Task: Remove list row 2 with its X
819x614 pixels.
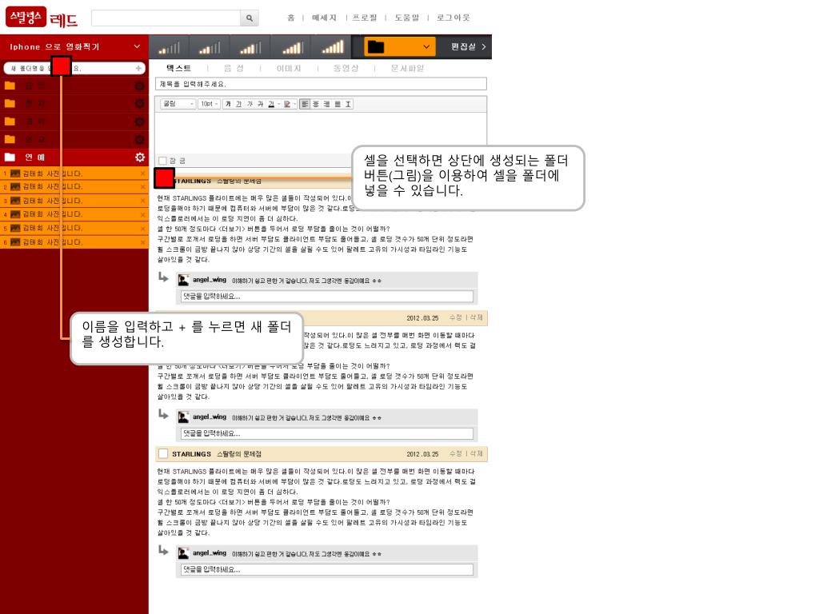Action: [x=142, y=186]
